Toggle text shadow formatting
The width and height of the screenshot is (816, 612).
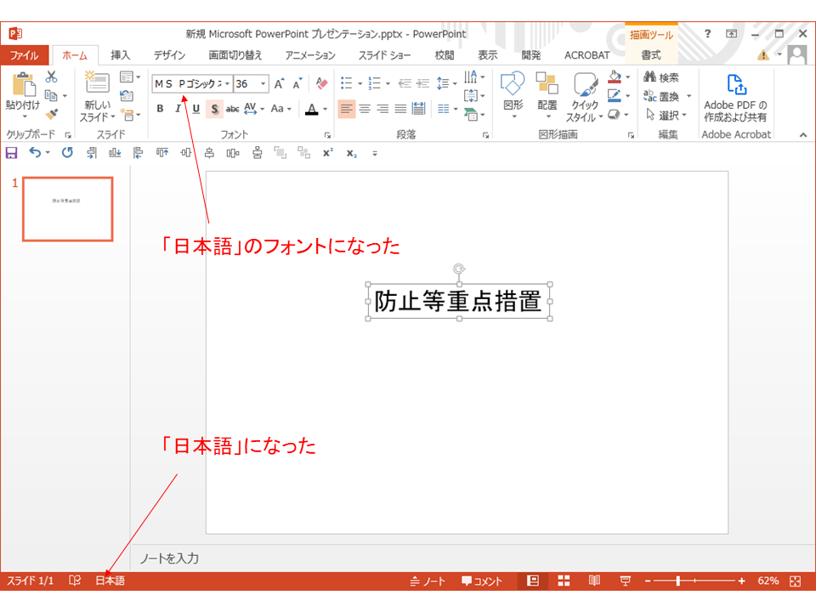(x=213, y=109)
